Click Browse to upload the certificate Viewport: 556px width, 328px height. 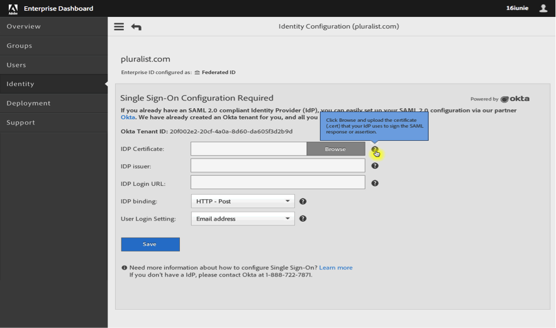point(335,149)
